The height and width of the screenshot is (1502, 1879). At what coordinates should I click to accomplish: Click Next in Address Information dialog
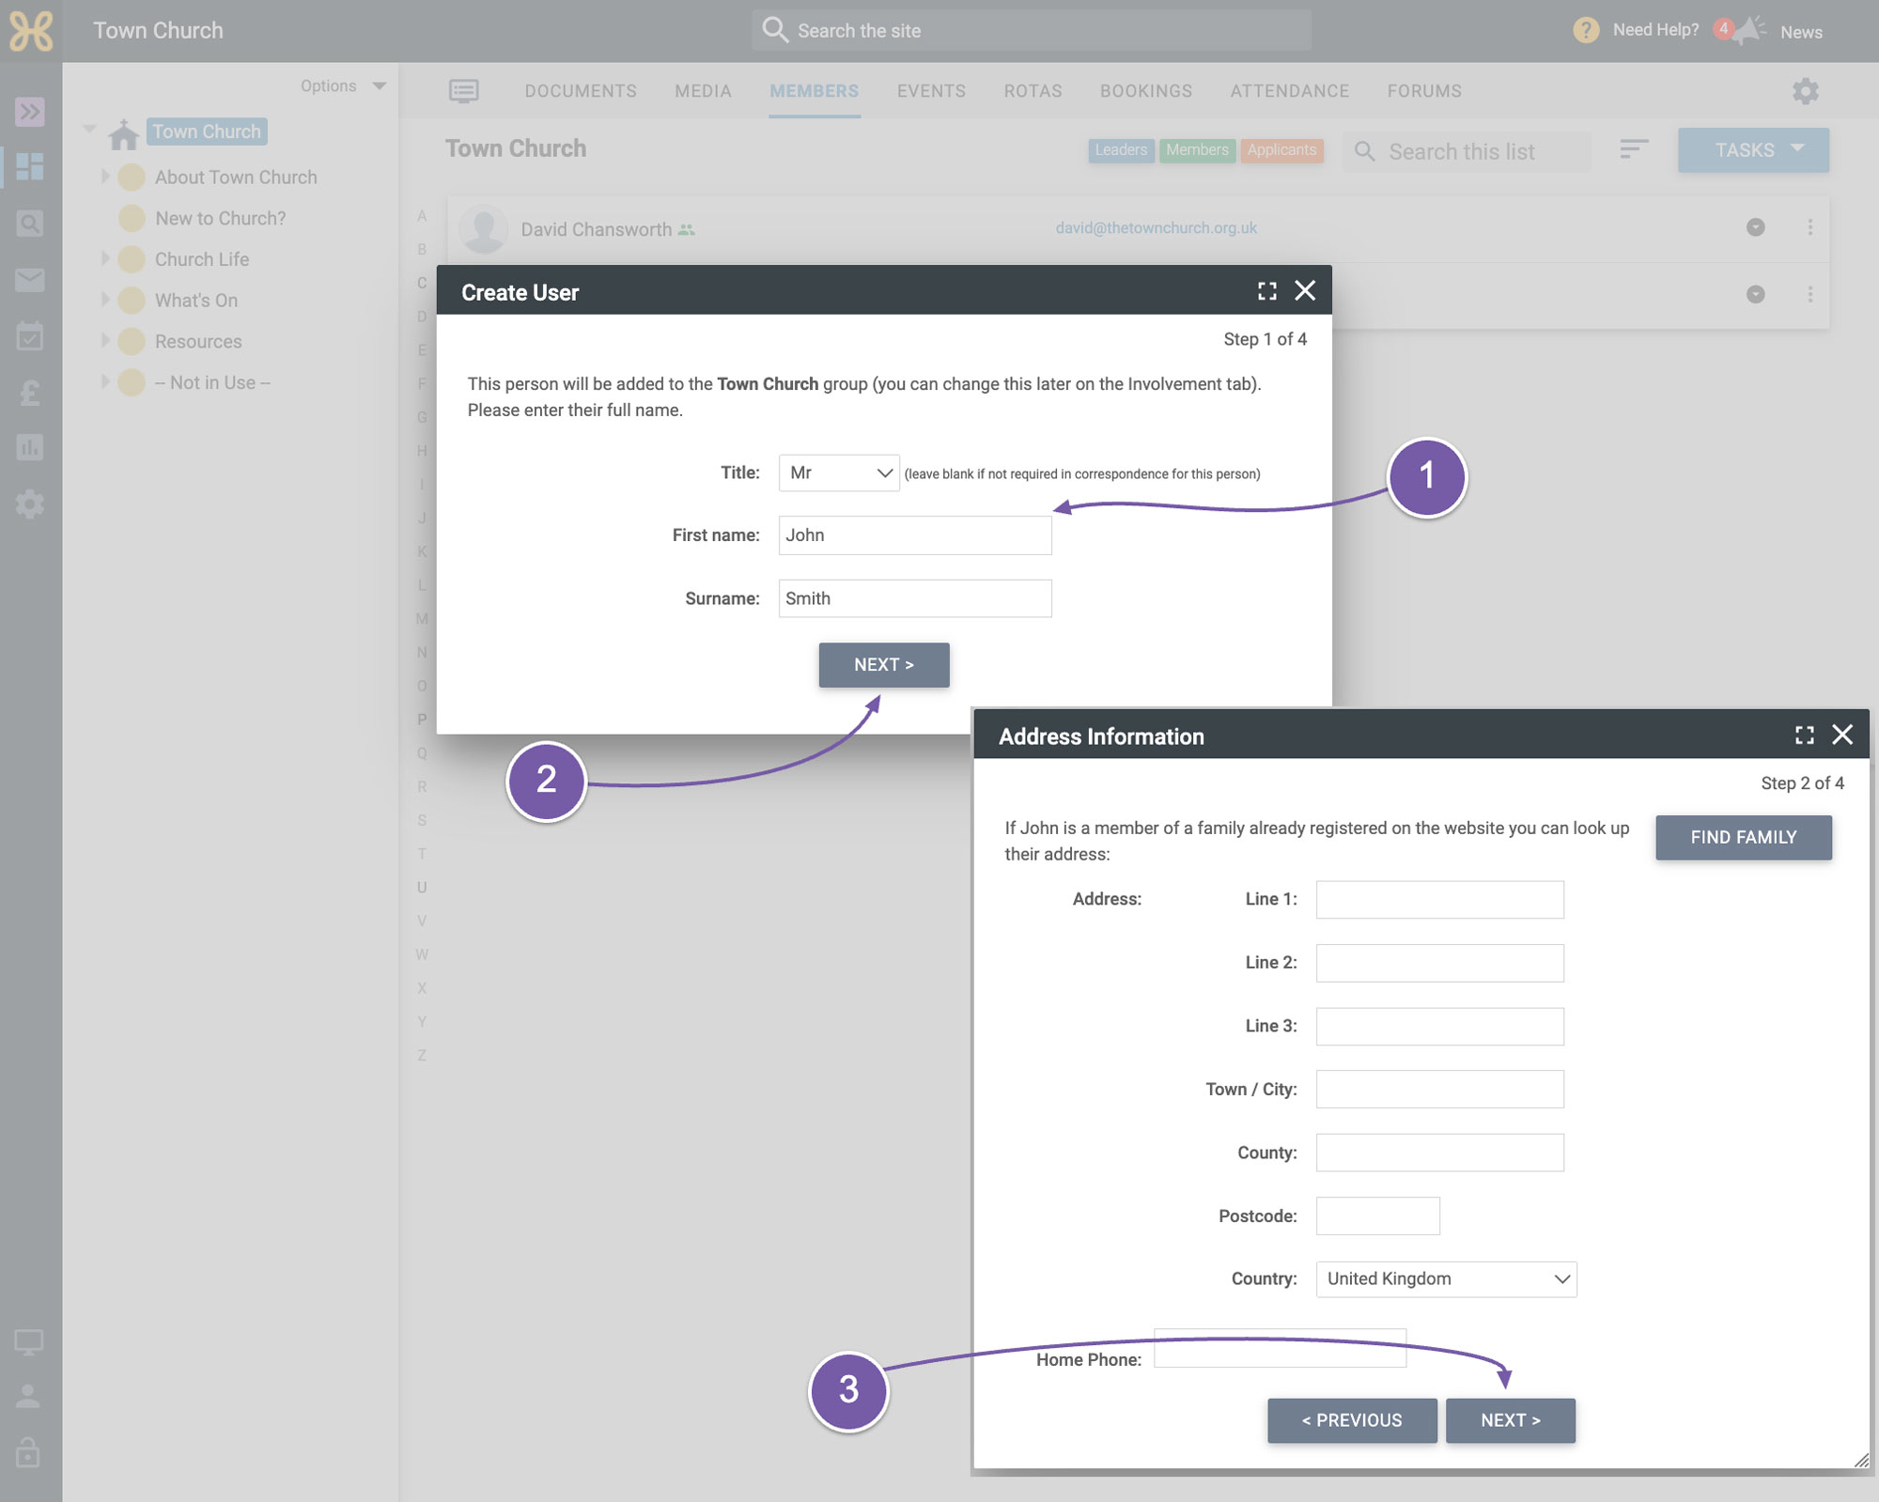(1511, 1421)
